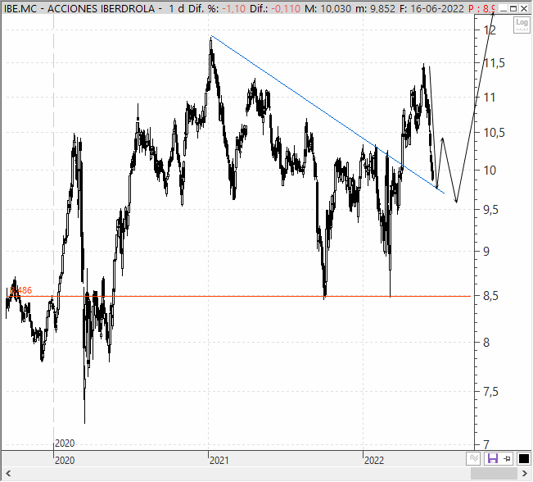Click the horizontal scrollbar right arrow
Image resolution: width=533 pixels, height=482 pixels.
525,474
